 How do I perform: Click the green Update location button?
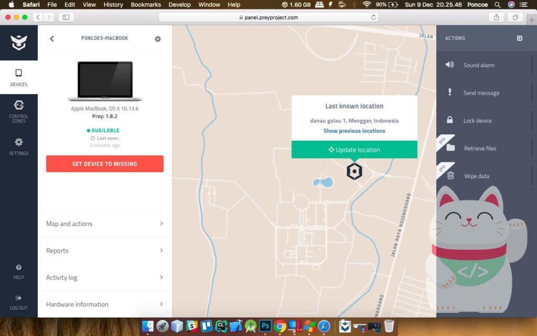pos(354,150)
